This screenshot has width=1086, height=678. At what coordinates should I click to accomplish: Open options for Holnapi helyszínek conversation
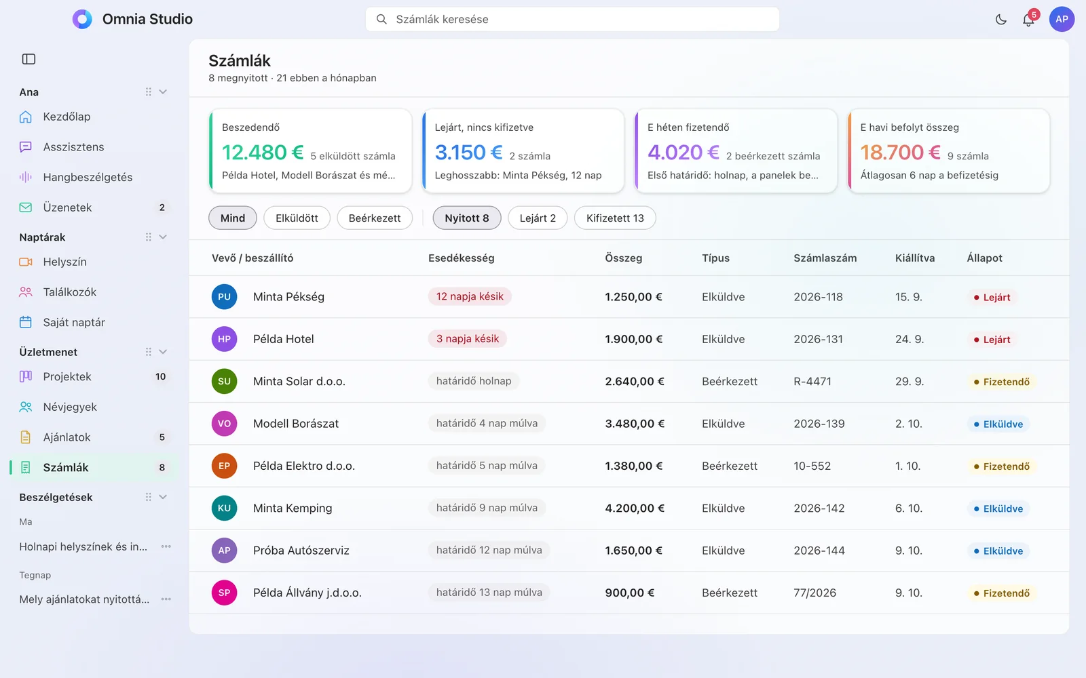point(166,546)
